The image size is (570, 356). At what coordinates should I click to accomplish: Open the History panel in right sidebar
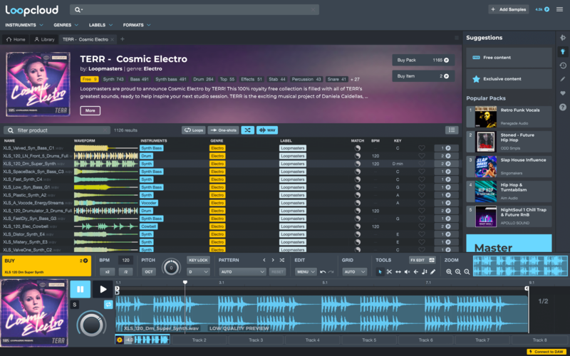[563, 66]
